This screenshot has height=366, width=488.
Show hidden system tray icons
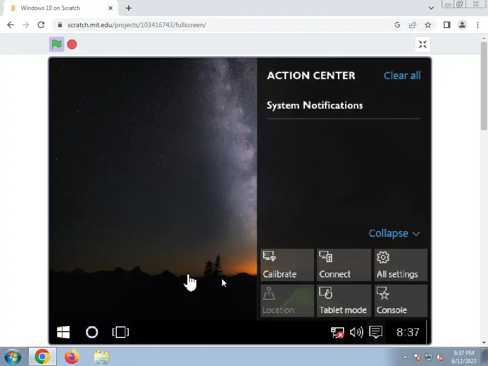[405, 357]
